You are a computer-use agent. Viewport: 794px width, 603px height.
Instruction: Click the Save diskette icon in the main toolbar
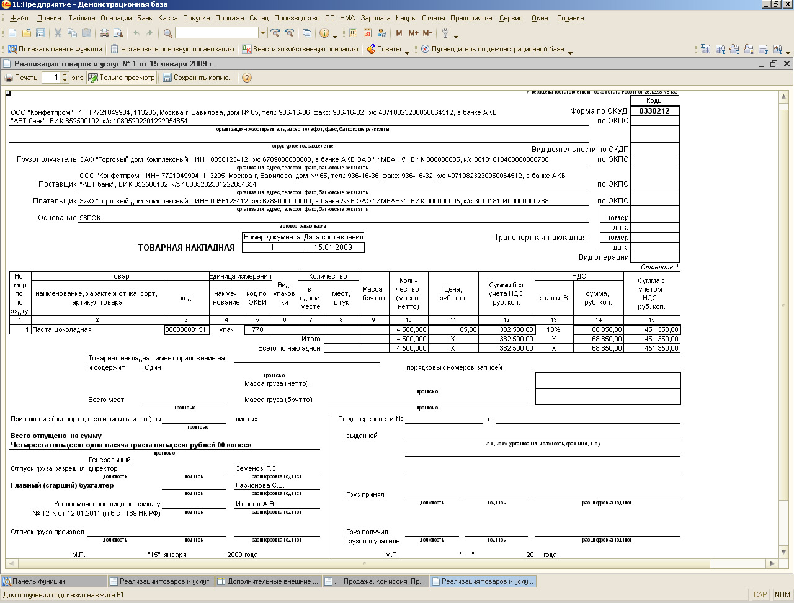tap(41, 33)
